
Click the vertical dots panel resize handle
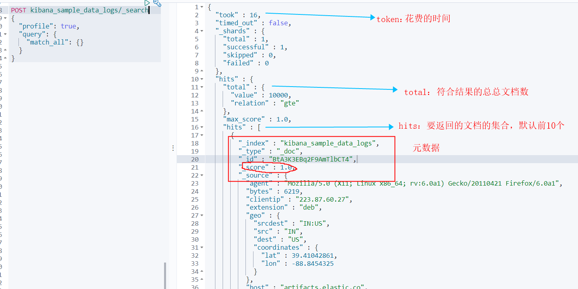point(173,148)
